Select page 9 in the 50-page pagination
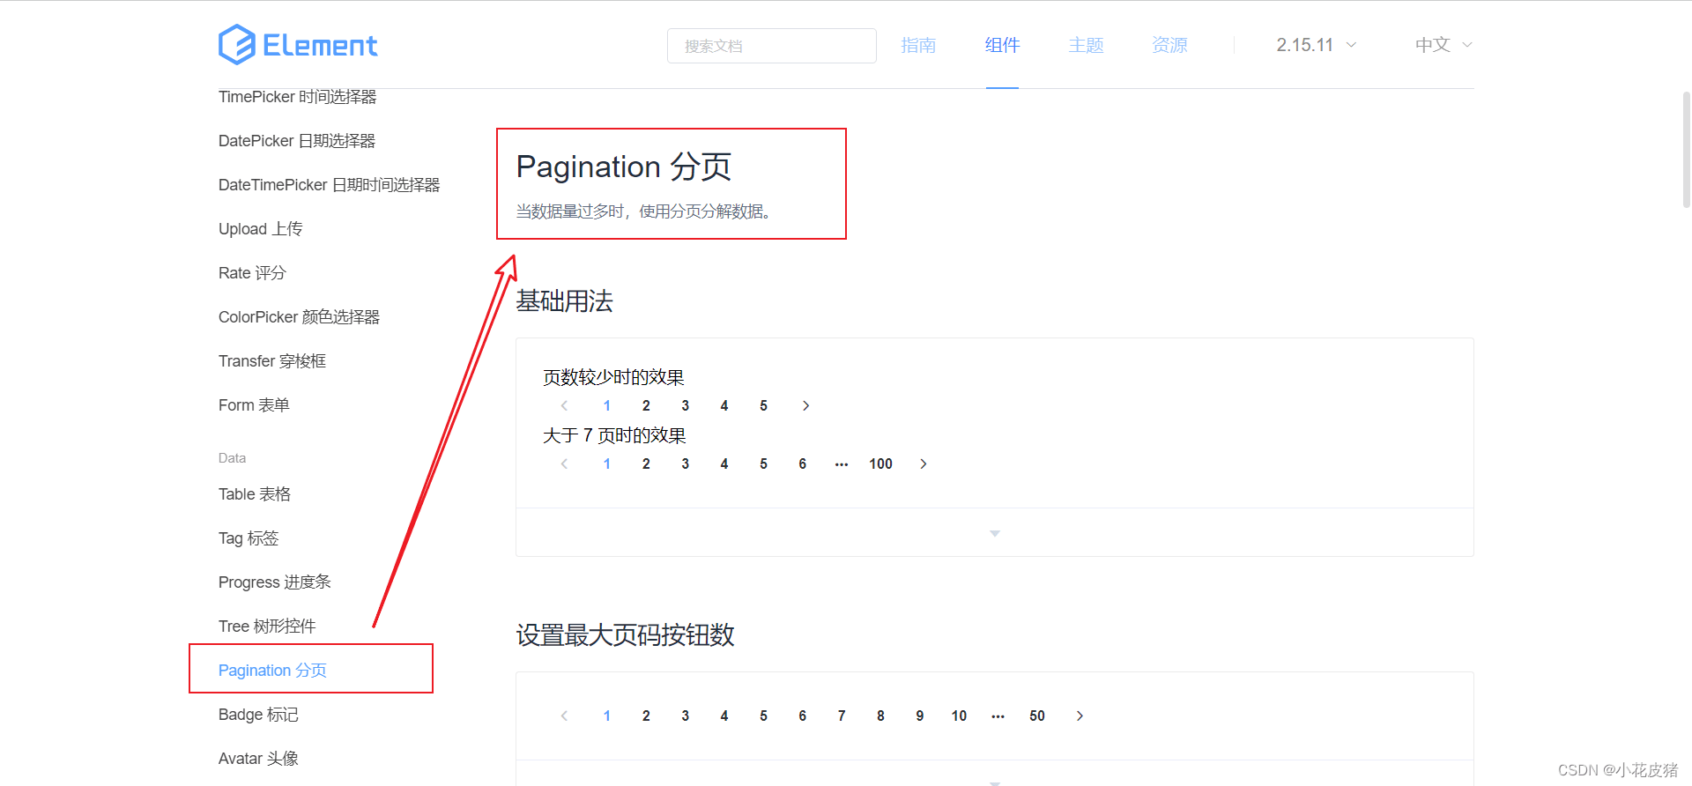The image size is (1692, 786). click(x=920, y=716)
